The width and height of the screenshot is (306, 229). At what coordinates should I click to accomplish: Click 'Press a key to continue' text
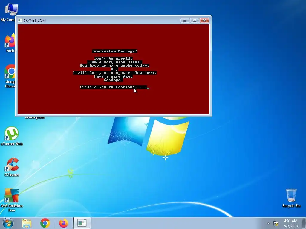pyautogui.click(x=107, y=87)
